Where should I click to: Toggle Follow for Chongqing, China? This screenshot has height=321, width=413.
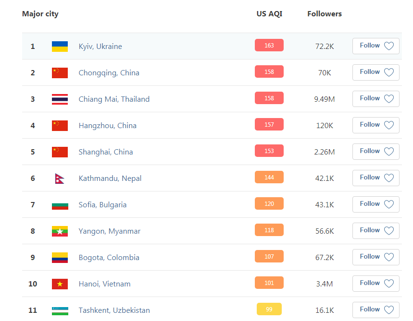[375, 72]
